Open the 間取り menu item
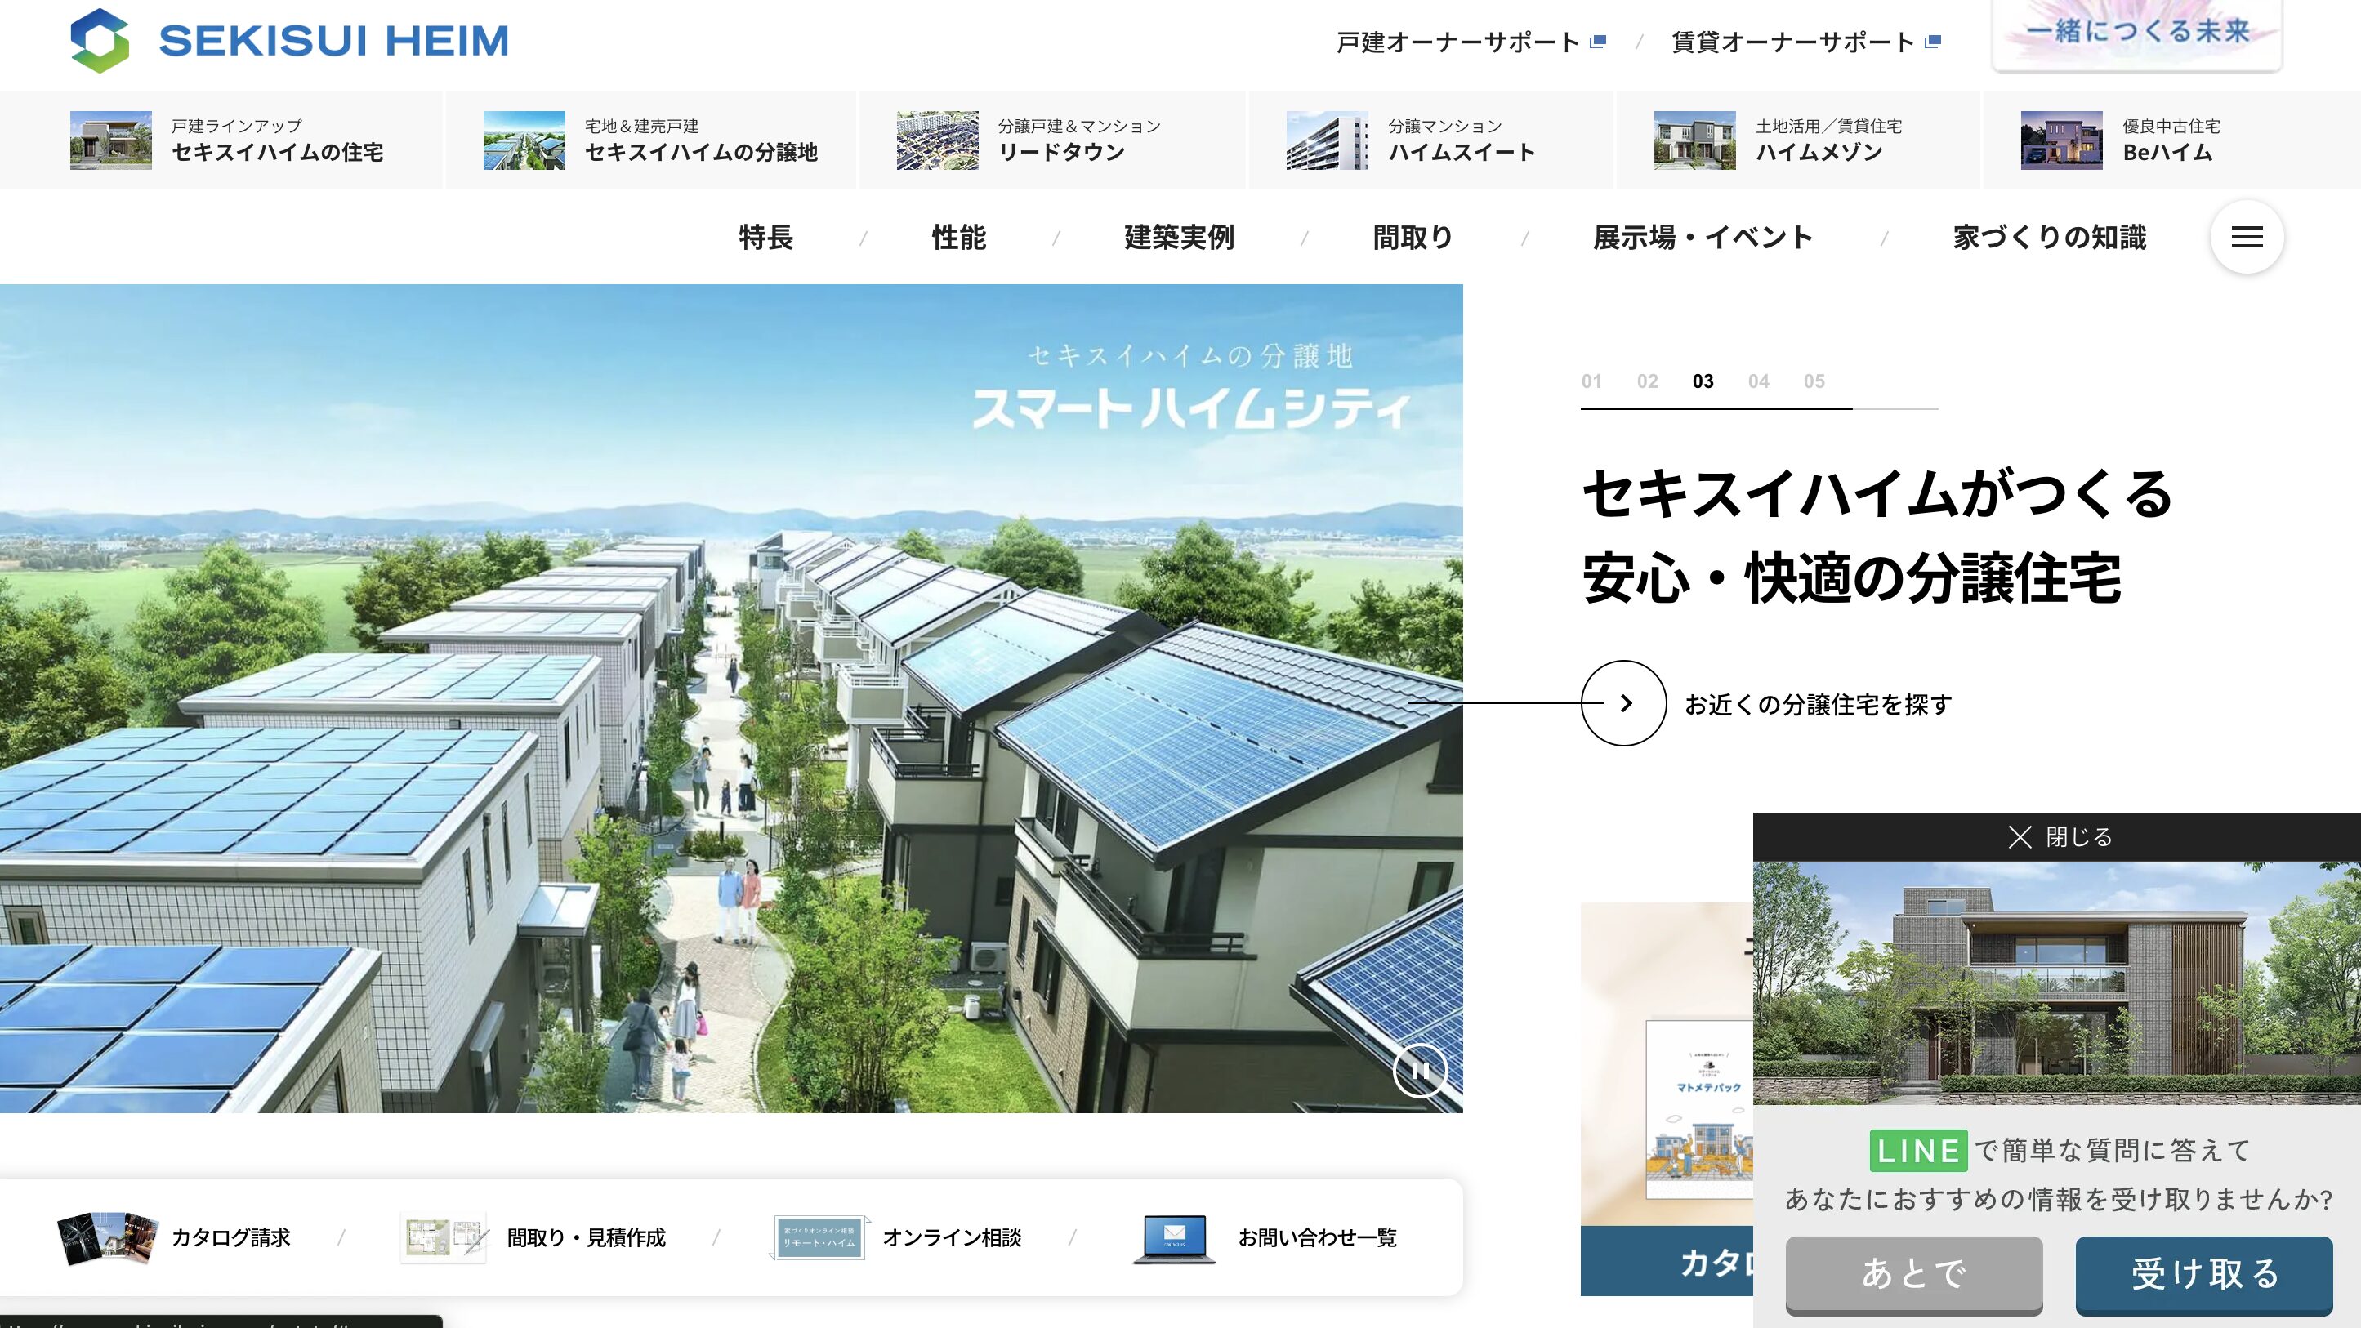The height and width of the screenshot is (1328, 2361). [1413, 238]
